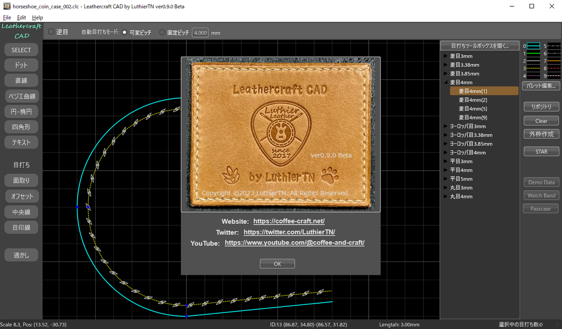Open the LuthierTN Twitter link
This screenshot has width=562, height=329.
289,232
